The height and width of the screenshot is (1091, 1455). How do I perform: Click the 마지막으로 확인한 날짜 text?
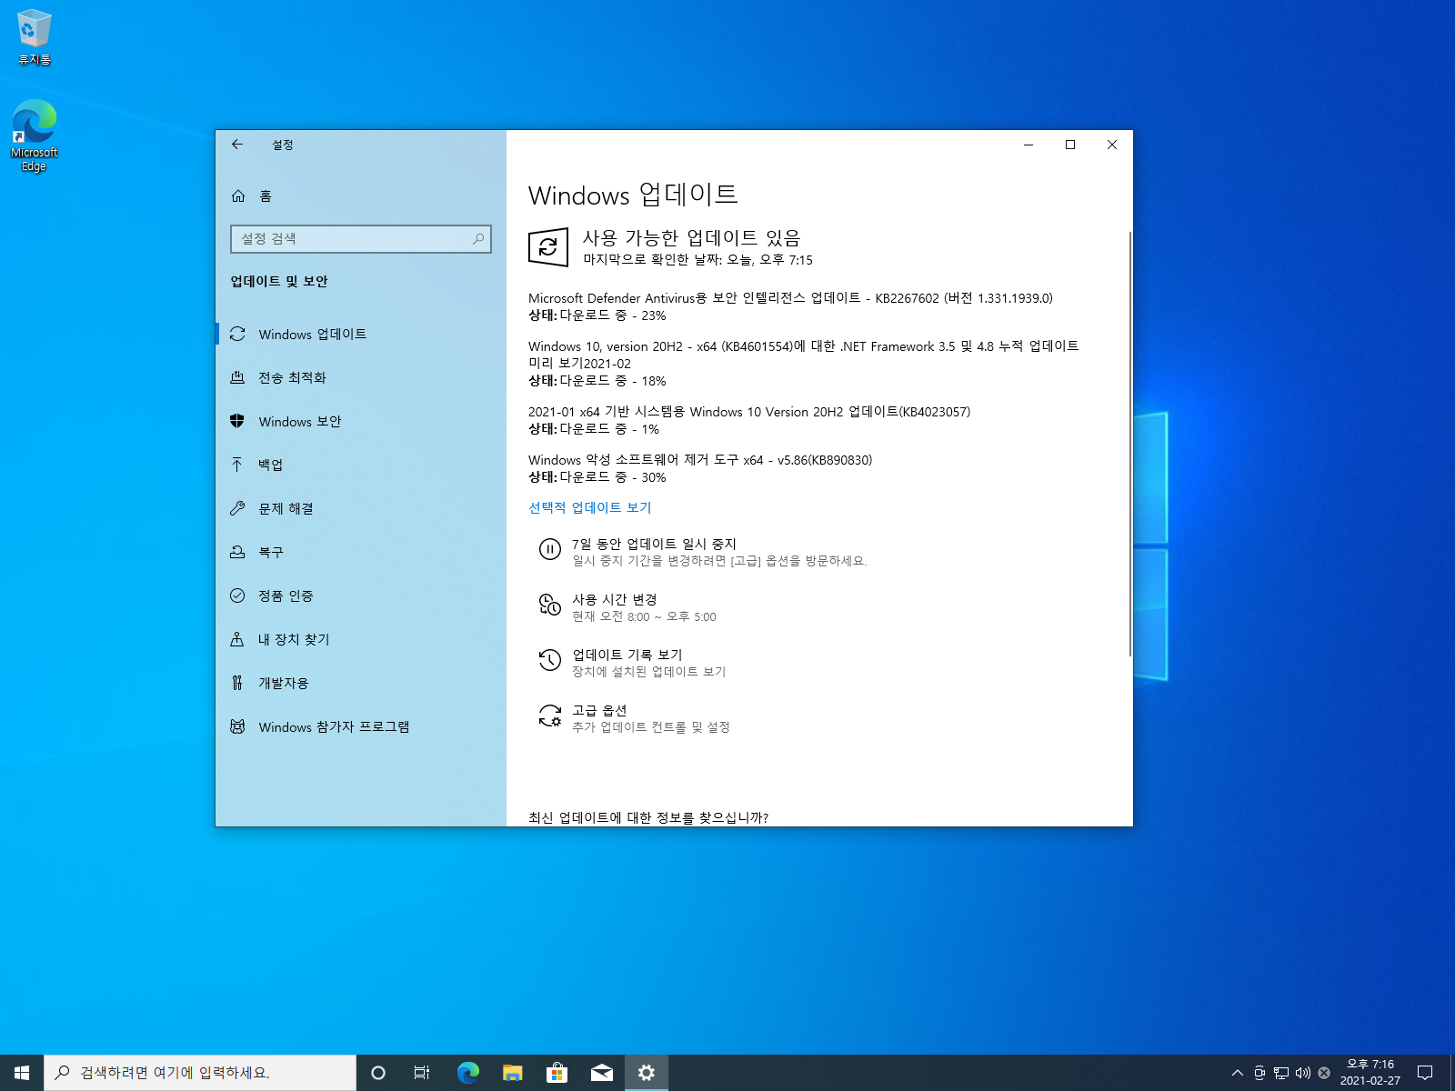697,260
